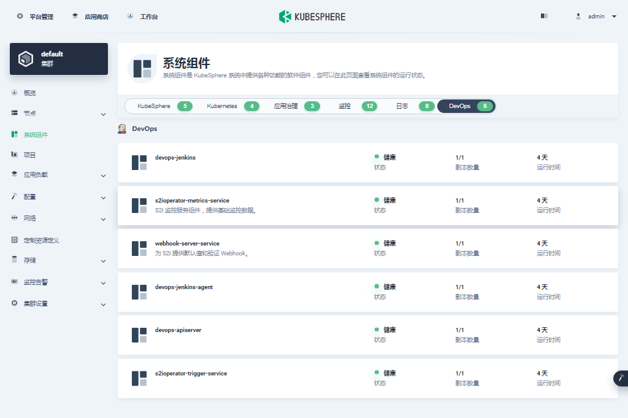Click the documentation icon left of admin
The width and height of the screenshot is (628, 418).
[544, 16]
